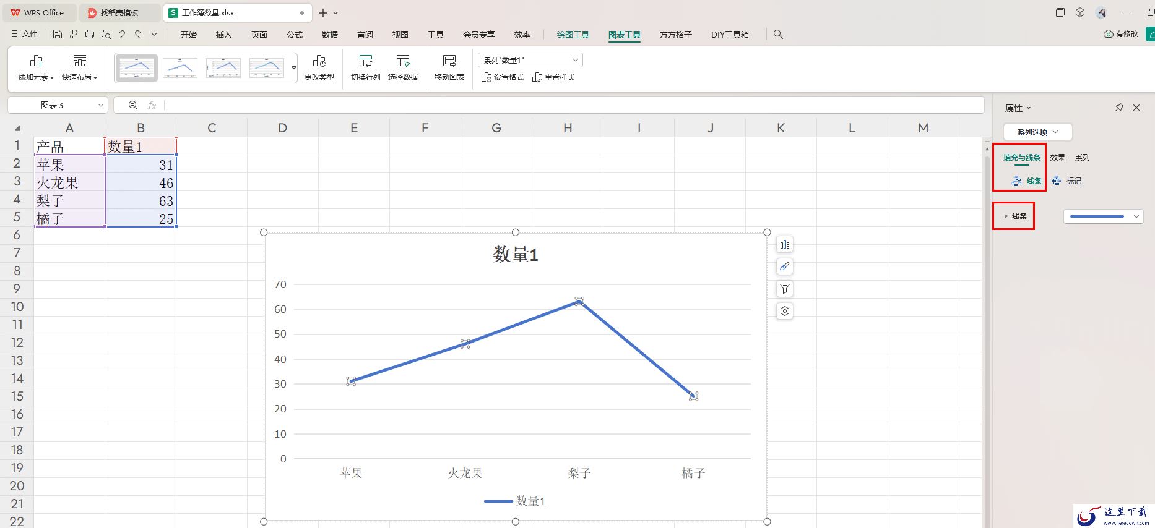Screen dimensions: 1155x528
Task: Open the 属性 panel title dropdown
Action: pyautogui.click(x=1018, y=108)
